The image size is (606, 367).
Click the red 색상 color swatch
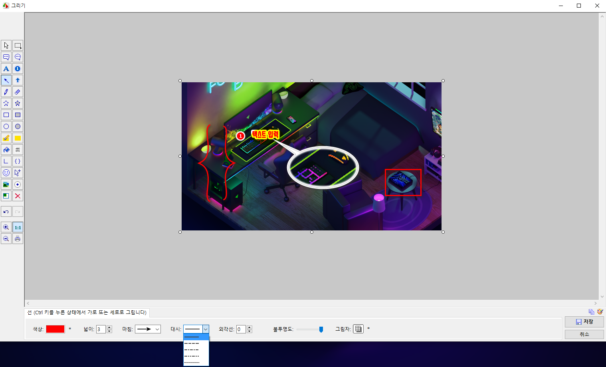pyautogui.click(x=55, y=329)
